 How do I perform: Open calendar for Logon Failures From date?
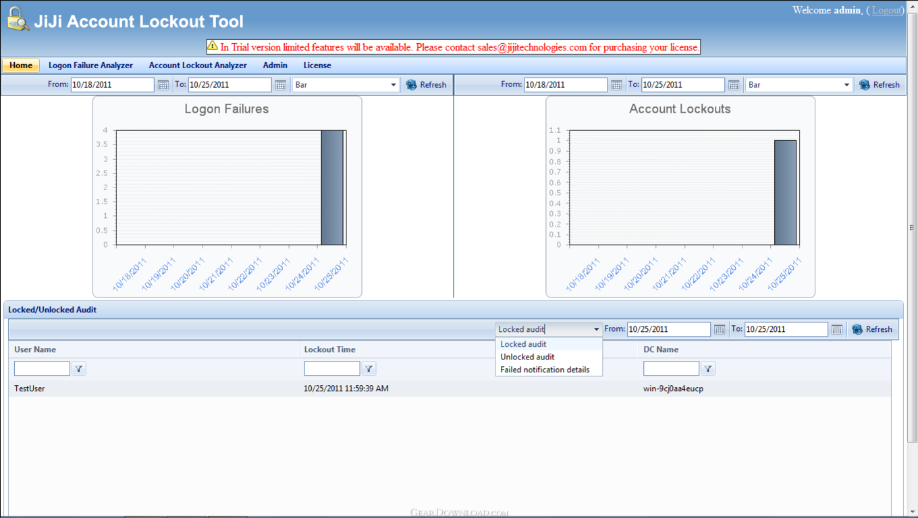(163, 85)
